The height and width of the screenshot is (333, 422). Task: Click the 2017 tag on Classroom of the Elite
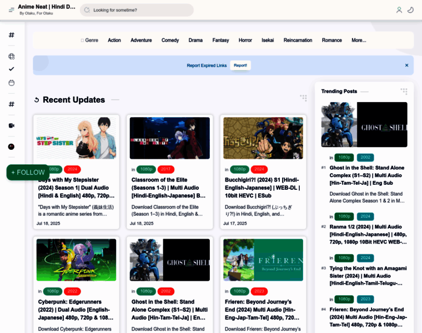[x=166, y=169]
